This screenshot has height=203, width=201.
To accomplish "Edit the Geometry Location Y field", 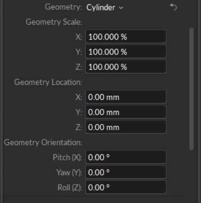I will pos(126,112).
